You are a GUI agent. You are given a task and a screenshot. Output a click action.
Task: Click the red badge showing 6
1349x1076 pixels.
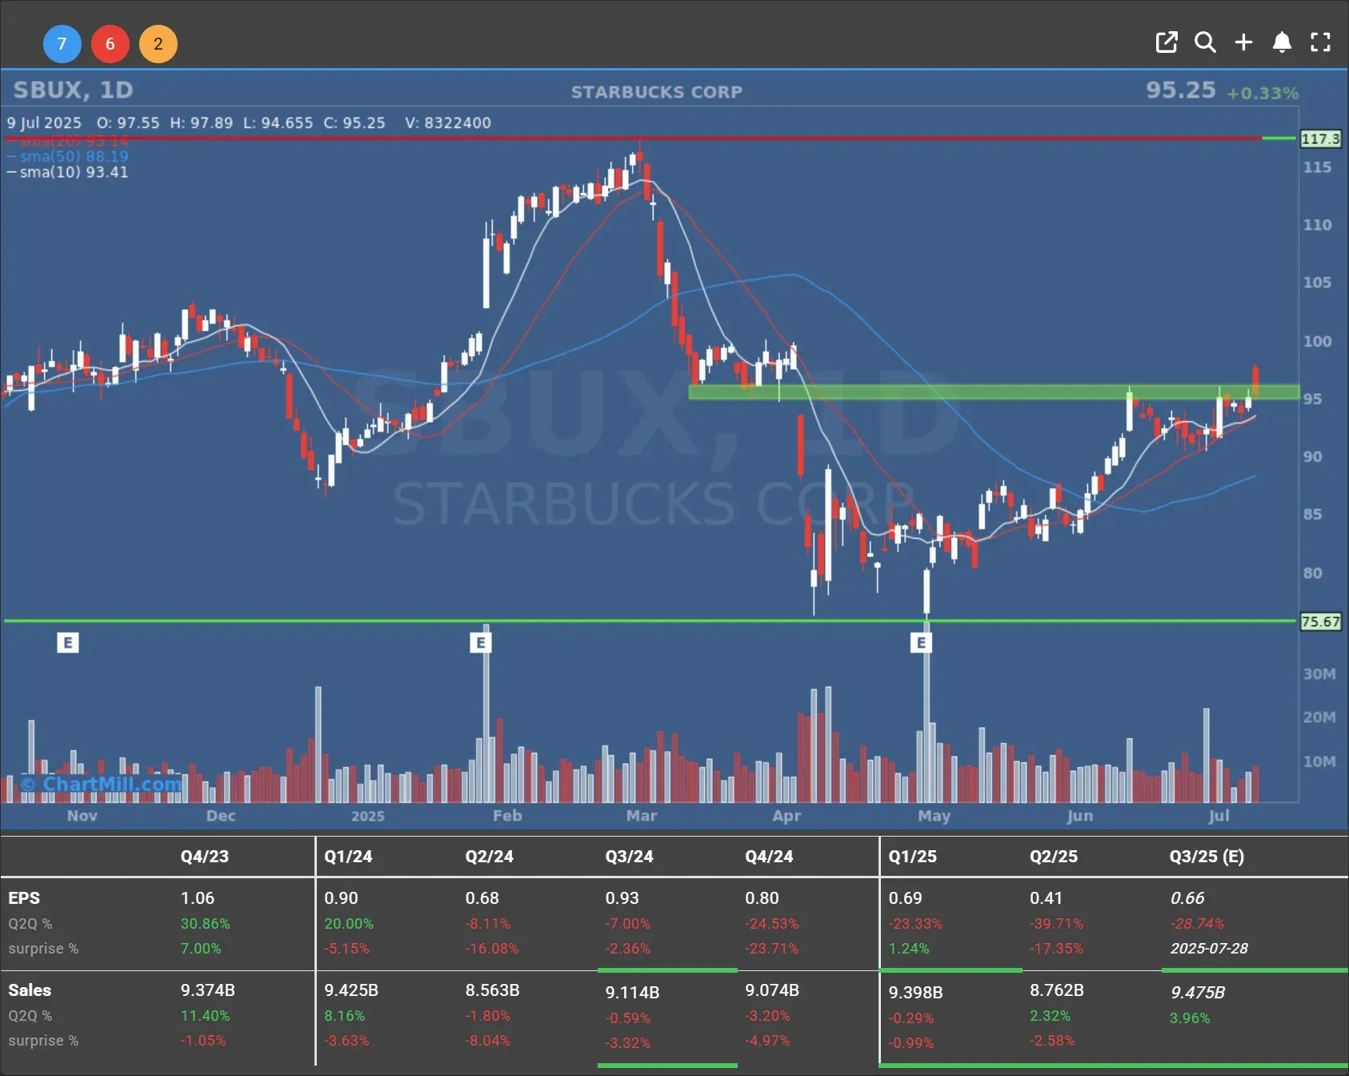click(110, 44)
